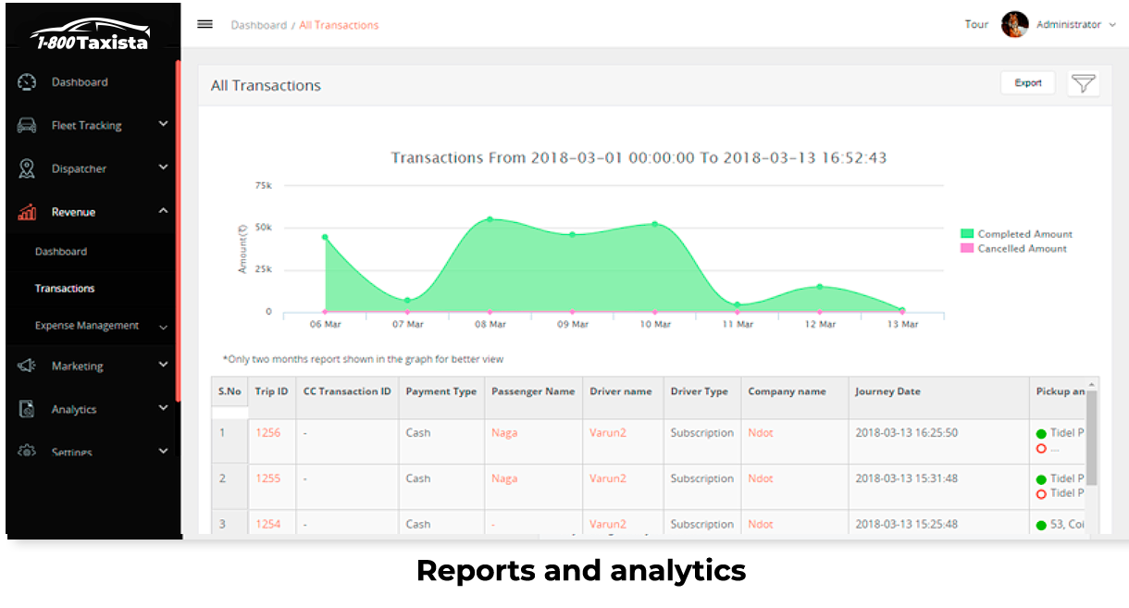Click the hamburger menu icon
The height and width of the screenshot is (608, 1129).
pyautogui.click(x=205, y=24)
